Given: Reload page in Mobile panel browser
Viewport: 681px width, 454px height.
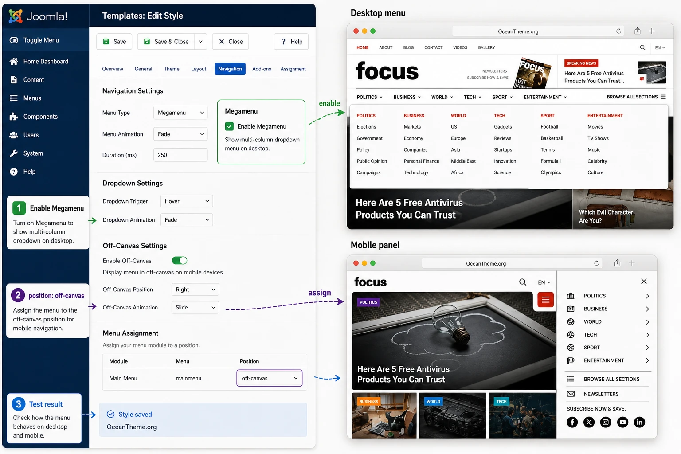Looking at the screenshot, I should point(596,263).
